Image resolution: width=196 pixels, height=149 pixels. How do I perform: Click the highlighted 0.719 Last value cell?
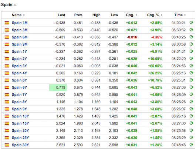58,87
